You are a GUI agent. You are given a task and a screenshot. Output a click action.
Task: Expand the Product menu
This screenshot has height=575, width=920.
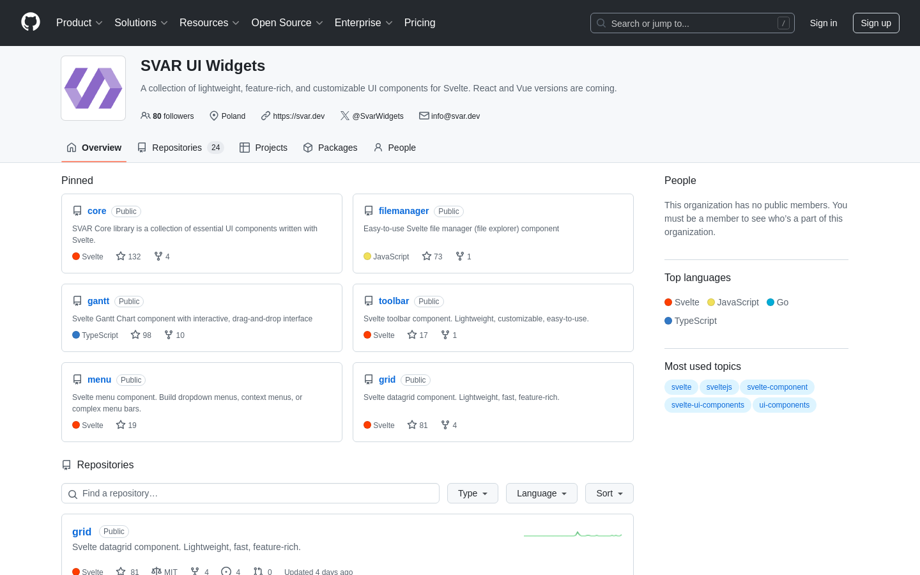[79, 23]
